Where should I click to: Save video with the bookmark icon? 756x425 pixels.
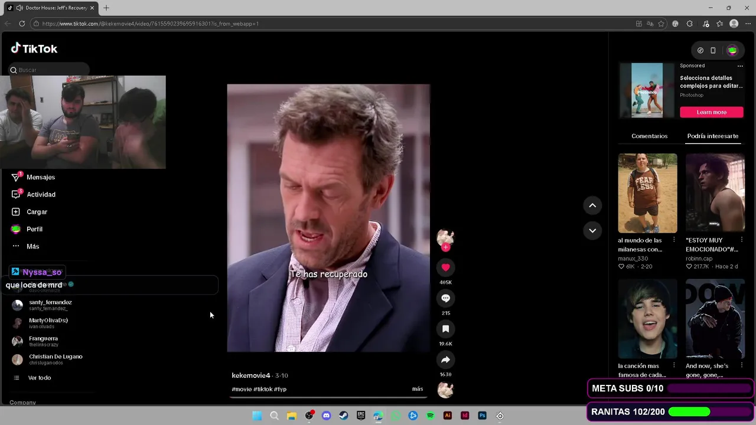coord(445,329)
